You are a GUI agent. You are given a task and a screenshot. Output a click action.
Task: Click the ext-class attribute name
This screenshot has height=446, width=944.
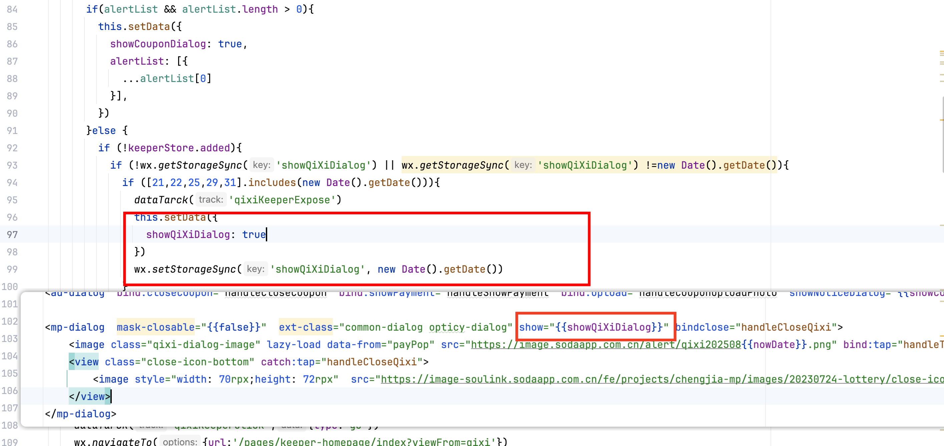tap(306, 327)
